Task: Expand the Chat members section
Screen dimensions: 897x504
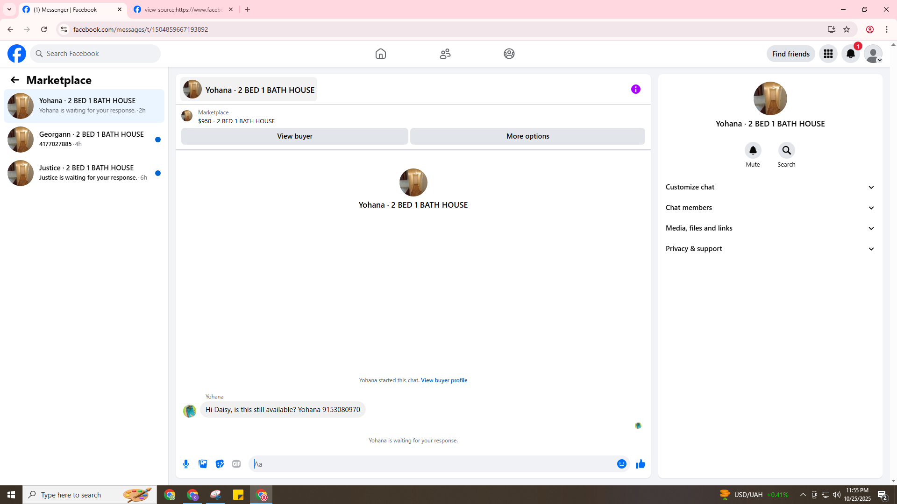Action: [x=769, y=208]
